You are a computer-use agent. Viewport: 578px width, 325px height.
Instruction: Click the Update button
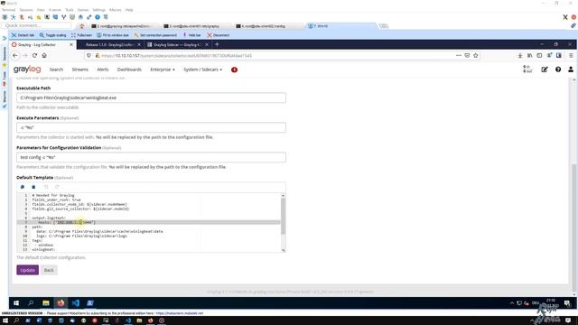click(x=28, y=270)
